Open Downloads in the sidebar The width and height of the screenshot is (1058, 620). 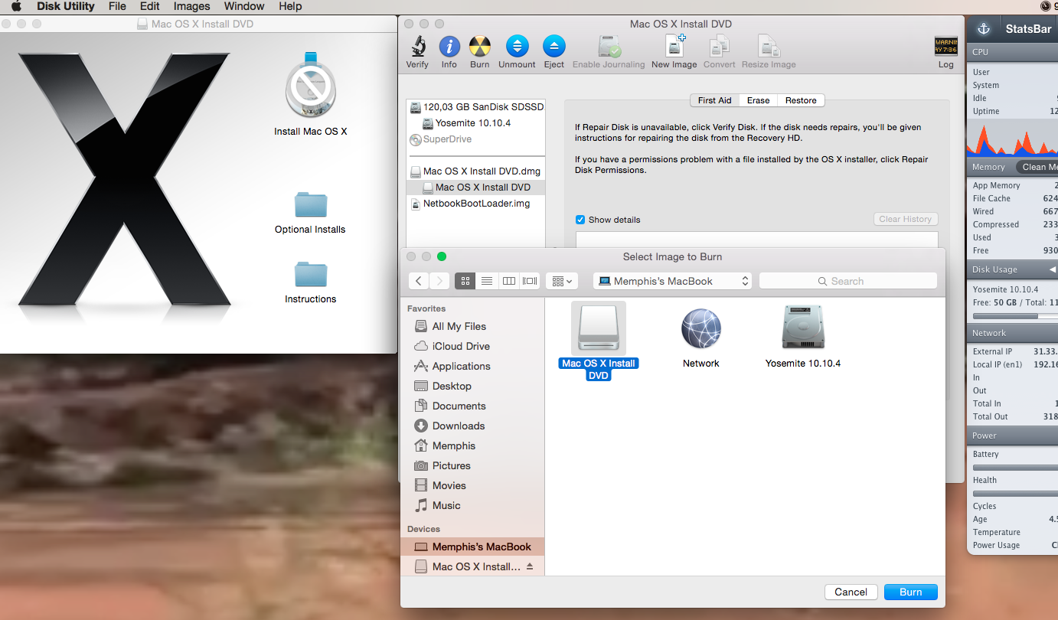point(458,426)
